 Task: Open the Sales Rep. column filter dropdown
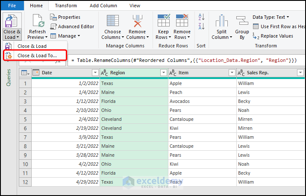coord(300,73)
